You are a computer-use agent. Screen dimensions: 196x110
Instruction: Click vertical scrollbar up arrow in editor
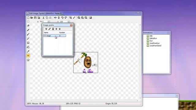[x=140, y=25]
